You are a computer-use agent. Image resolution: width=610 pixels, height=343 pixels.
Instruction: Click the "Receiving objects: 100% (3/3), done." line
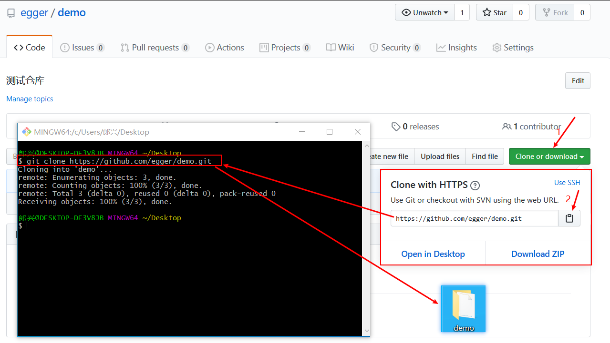95,202
